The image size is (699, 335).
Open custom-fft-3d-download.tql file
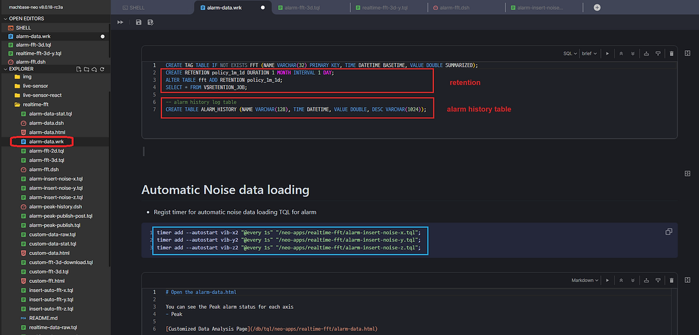pyautogui.click(x=61, y=262)
